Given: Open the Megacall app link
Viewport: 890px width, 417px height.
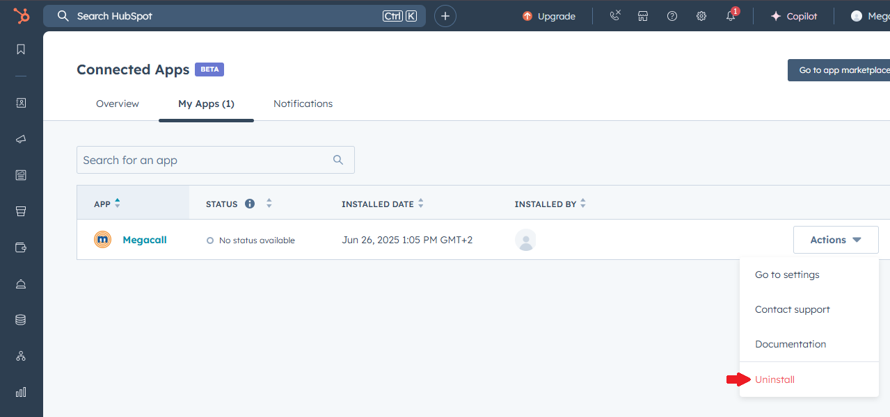Looking at the screenshot, I should pos(145,240).
